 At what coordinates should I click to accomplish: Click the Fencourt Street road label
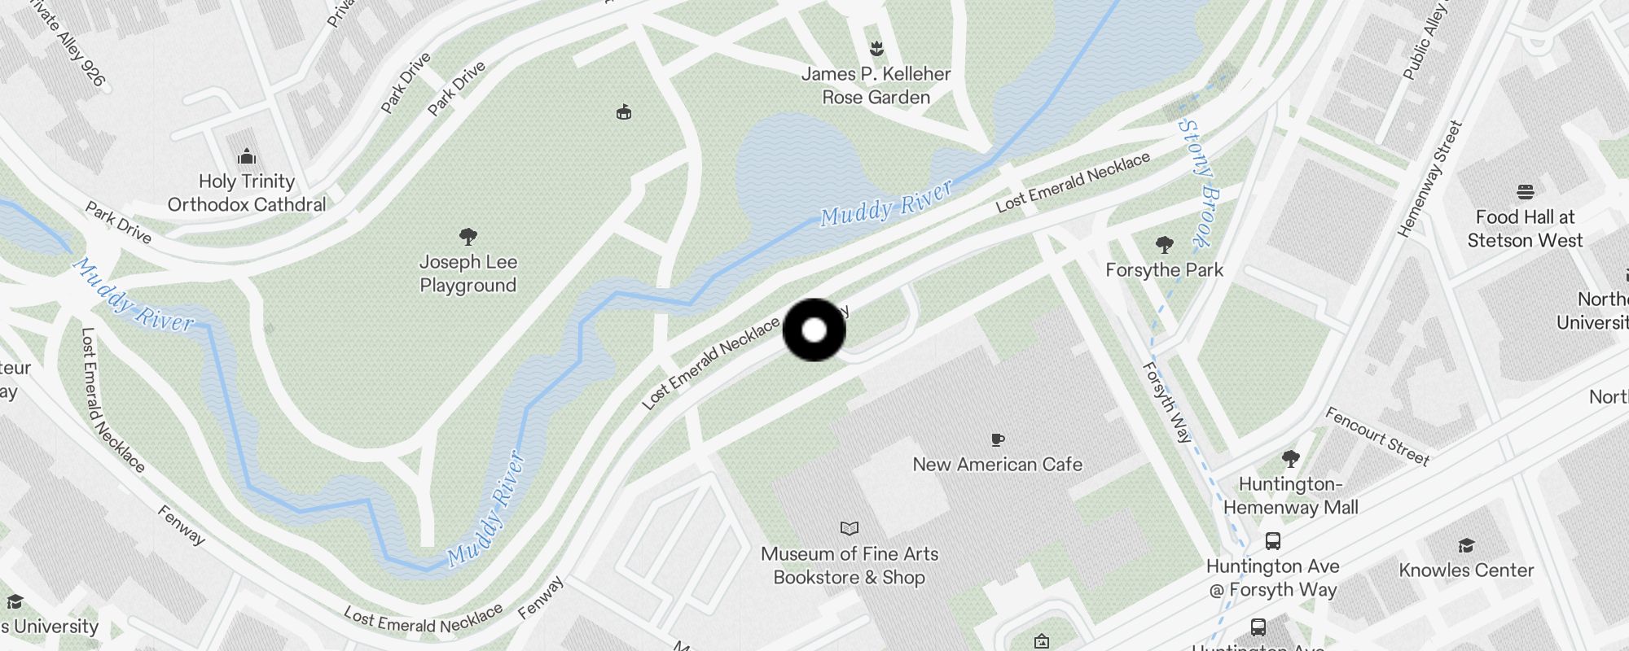1377,437
